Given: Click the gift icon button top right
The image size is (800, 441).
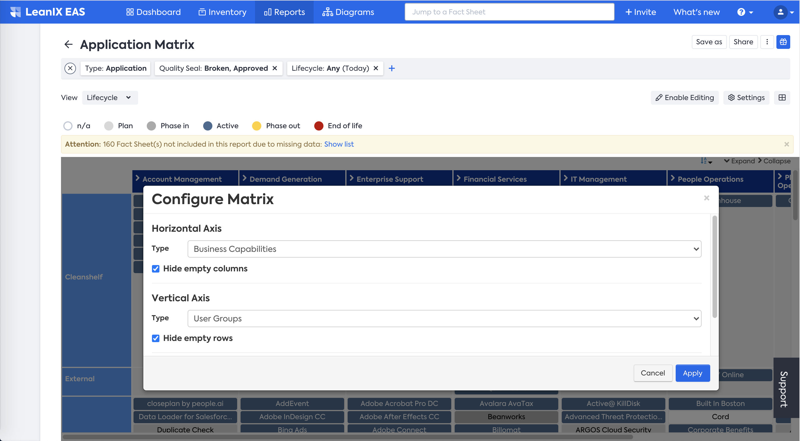Looking at the screenshot, I should tap(783, 42).
